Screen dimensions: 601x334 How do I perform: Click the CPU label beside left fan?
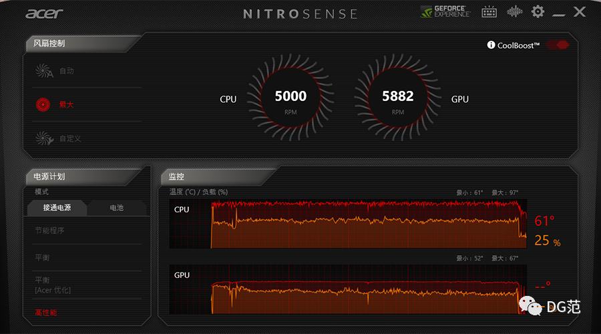pyautogui.click(x=228, y=100)
